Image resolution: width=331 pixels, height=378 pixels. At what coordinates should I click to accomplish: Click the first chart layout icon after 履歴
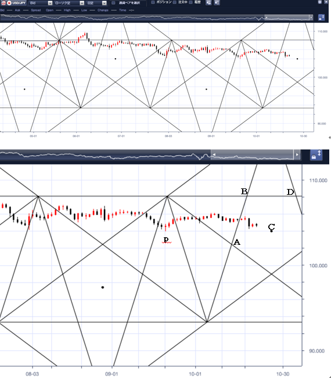pyautogui.click(x=208, y=2)
